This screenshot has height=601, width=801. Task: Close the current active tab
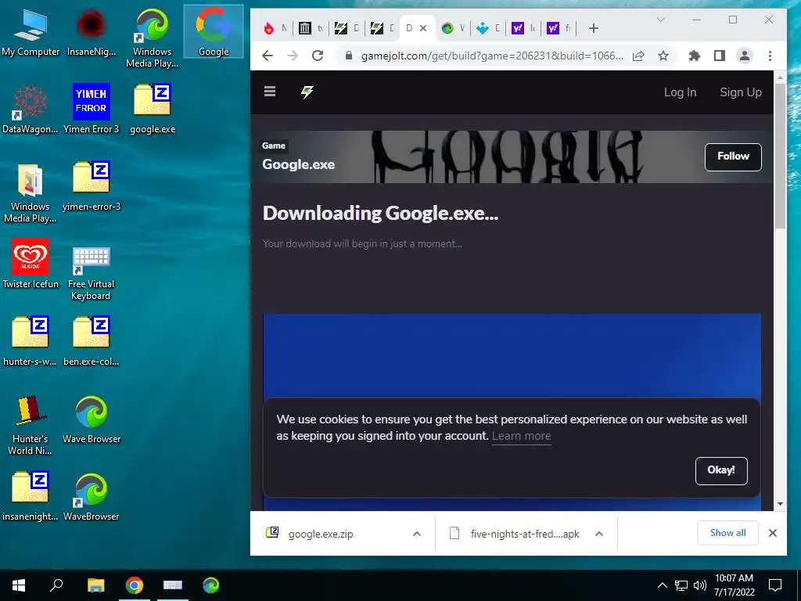tap(423, 28)
